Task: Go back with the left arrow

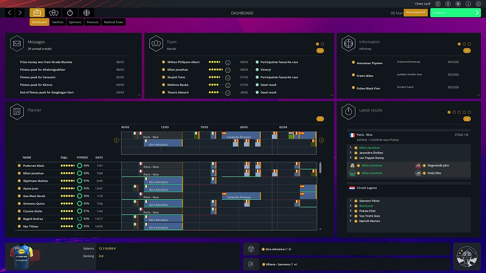Action: [10, 13]
